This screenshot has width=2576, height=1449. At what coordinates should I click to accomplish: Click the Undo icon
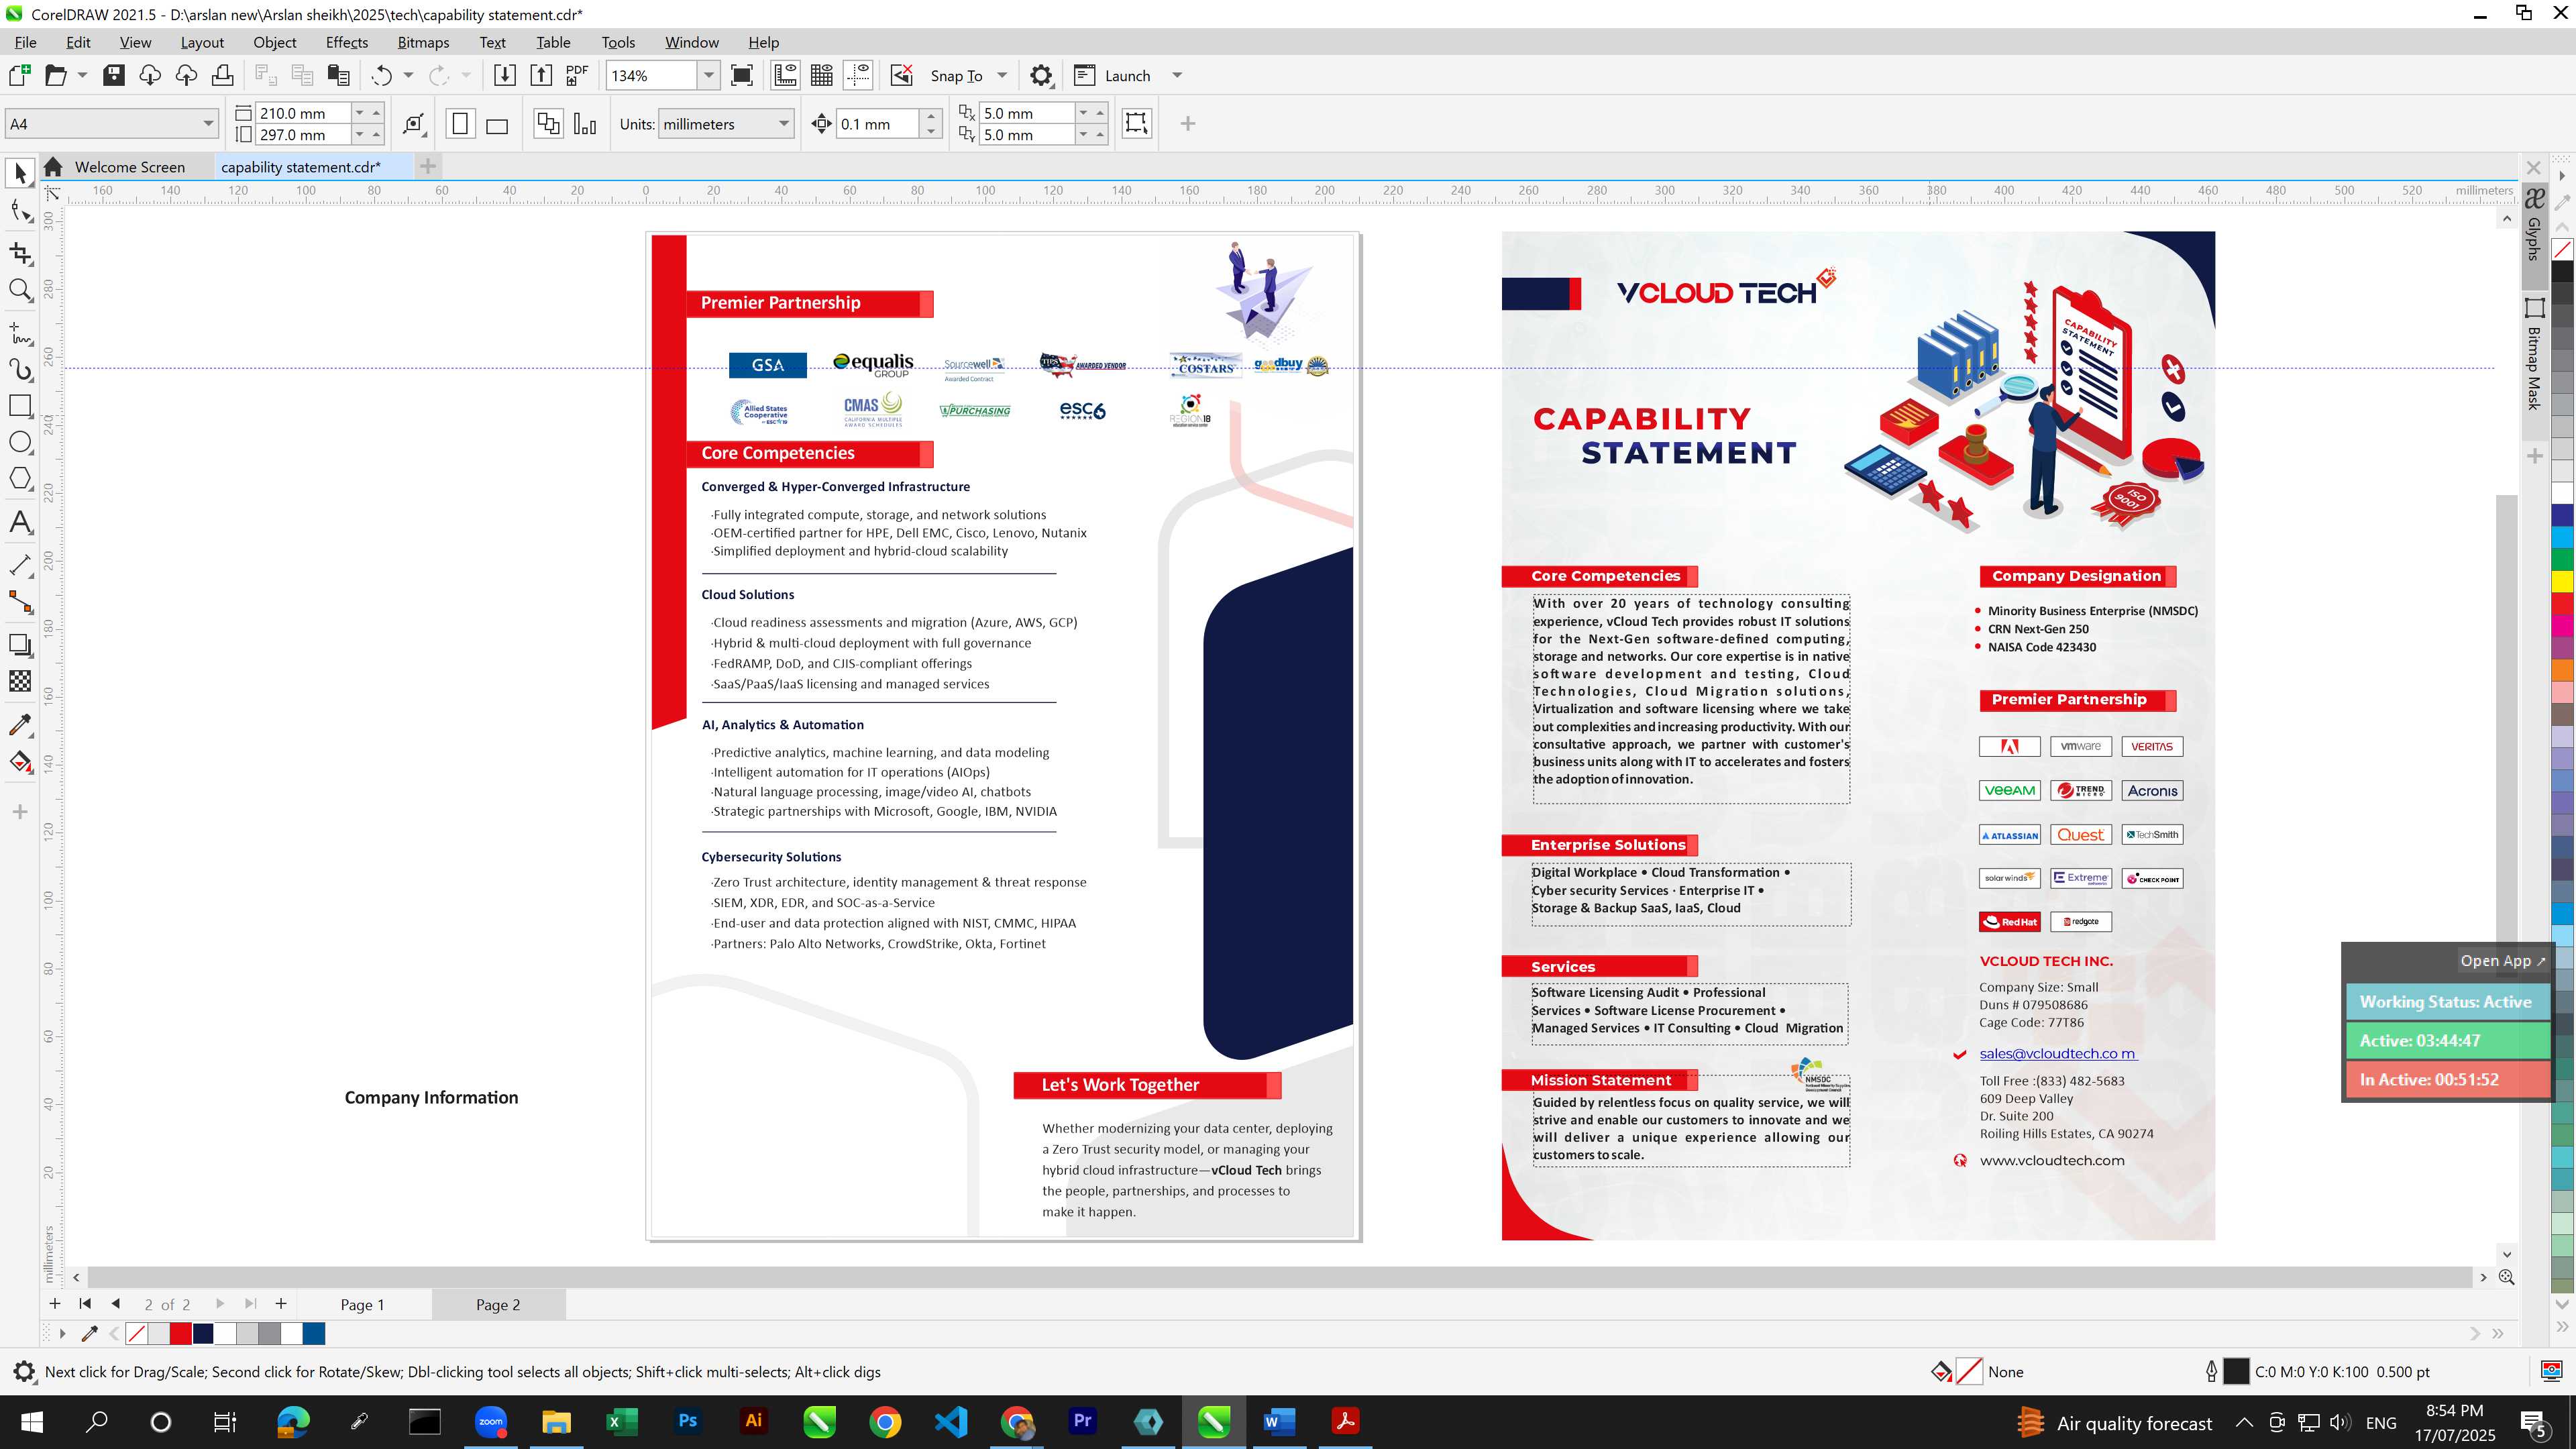(381, 75)
